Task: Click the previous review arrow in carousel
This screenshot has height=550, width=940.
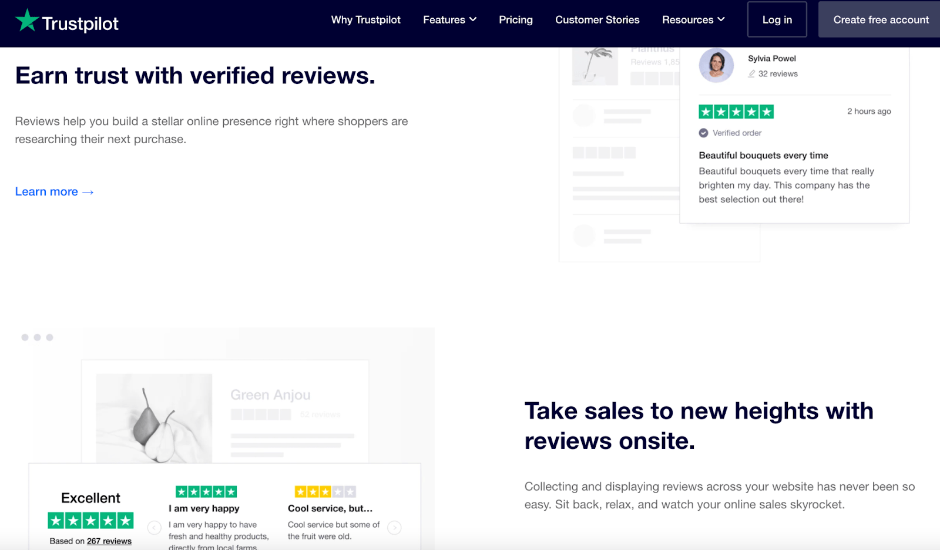Action: pos(155,528)
